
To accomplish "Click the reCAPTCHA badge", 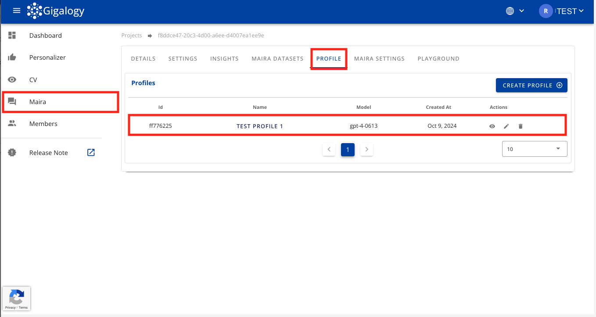I will tap(17, 299).
